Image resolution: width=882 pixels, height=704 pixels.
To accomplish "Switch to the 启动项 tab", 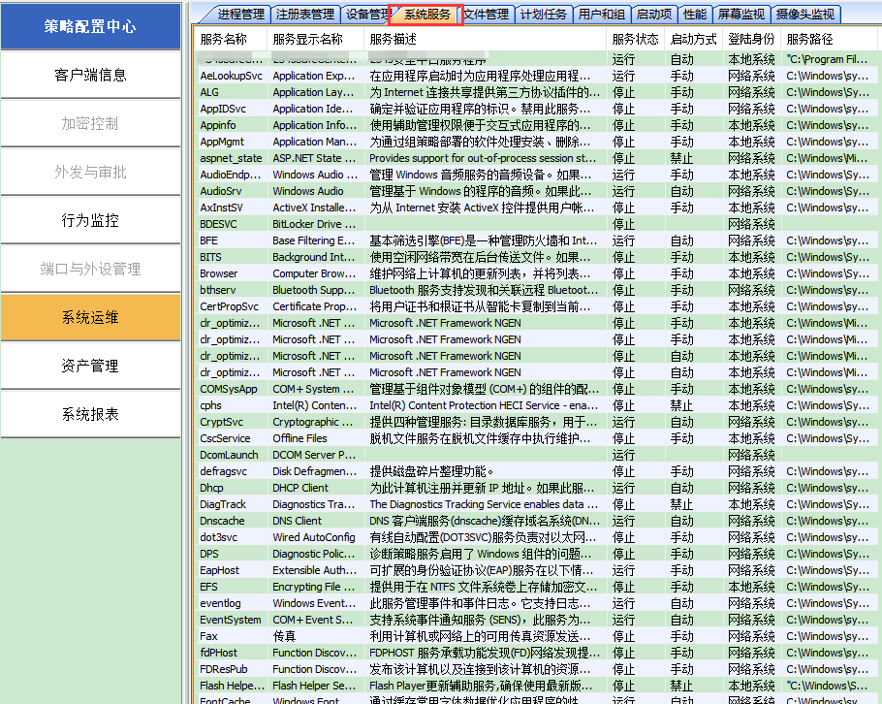I will point(656,15).
